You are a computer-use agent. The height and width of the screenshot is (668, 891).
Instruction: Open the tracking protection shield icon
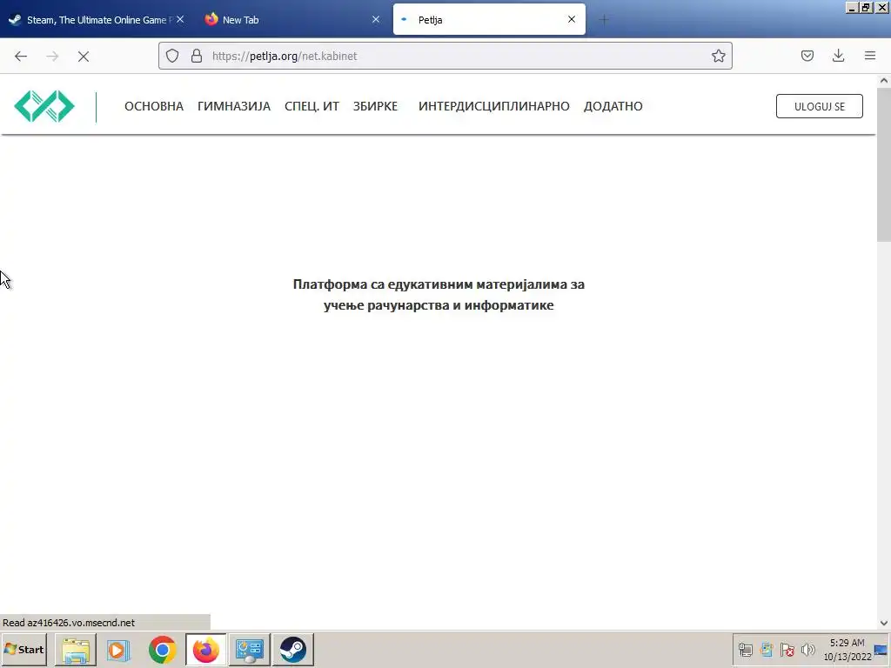pyautogui.click(x=172, y=56)
